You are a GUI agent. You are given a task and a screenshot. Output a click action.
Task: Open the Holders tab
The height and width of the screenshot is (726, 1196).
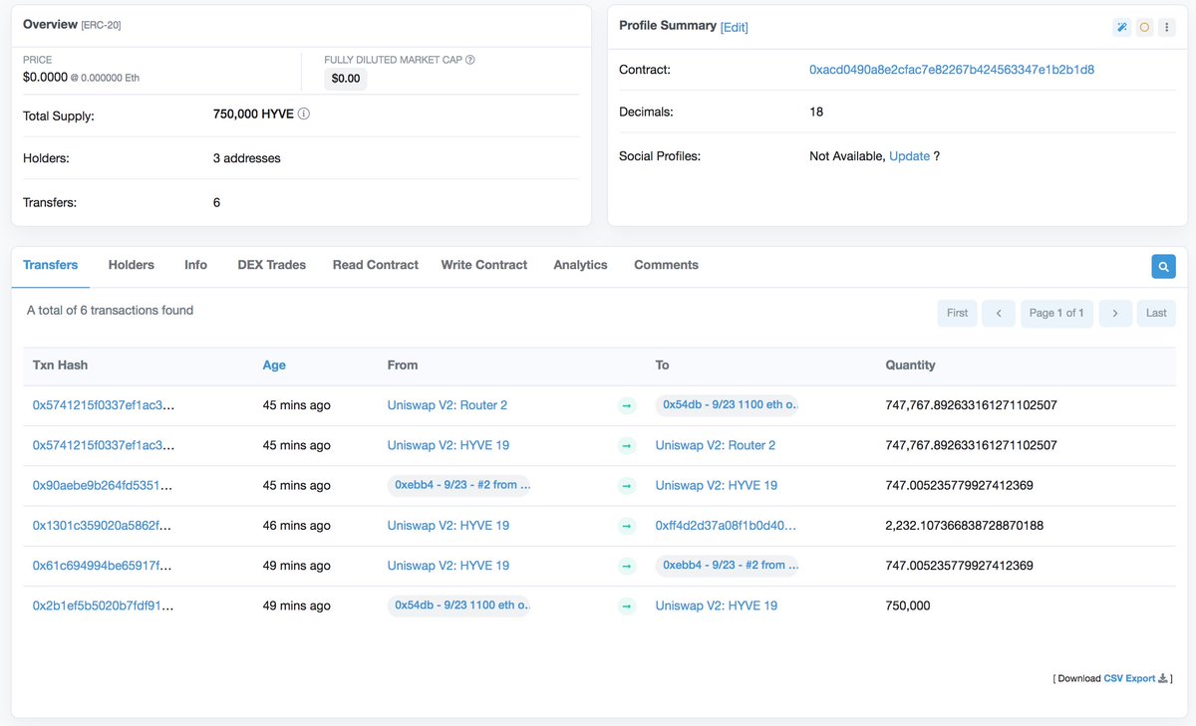132,265
